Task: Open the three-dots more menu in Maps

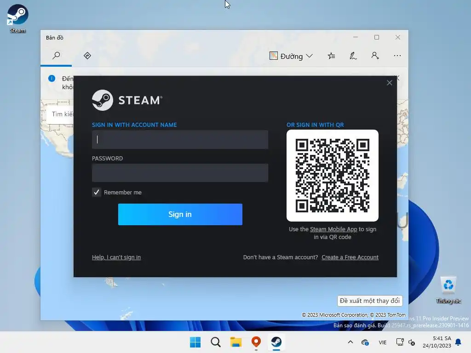Action: 397,56
